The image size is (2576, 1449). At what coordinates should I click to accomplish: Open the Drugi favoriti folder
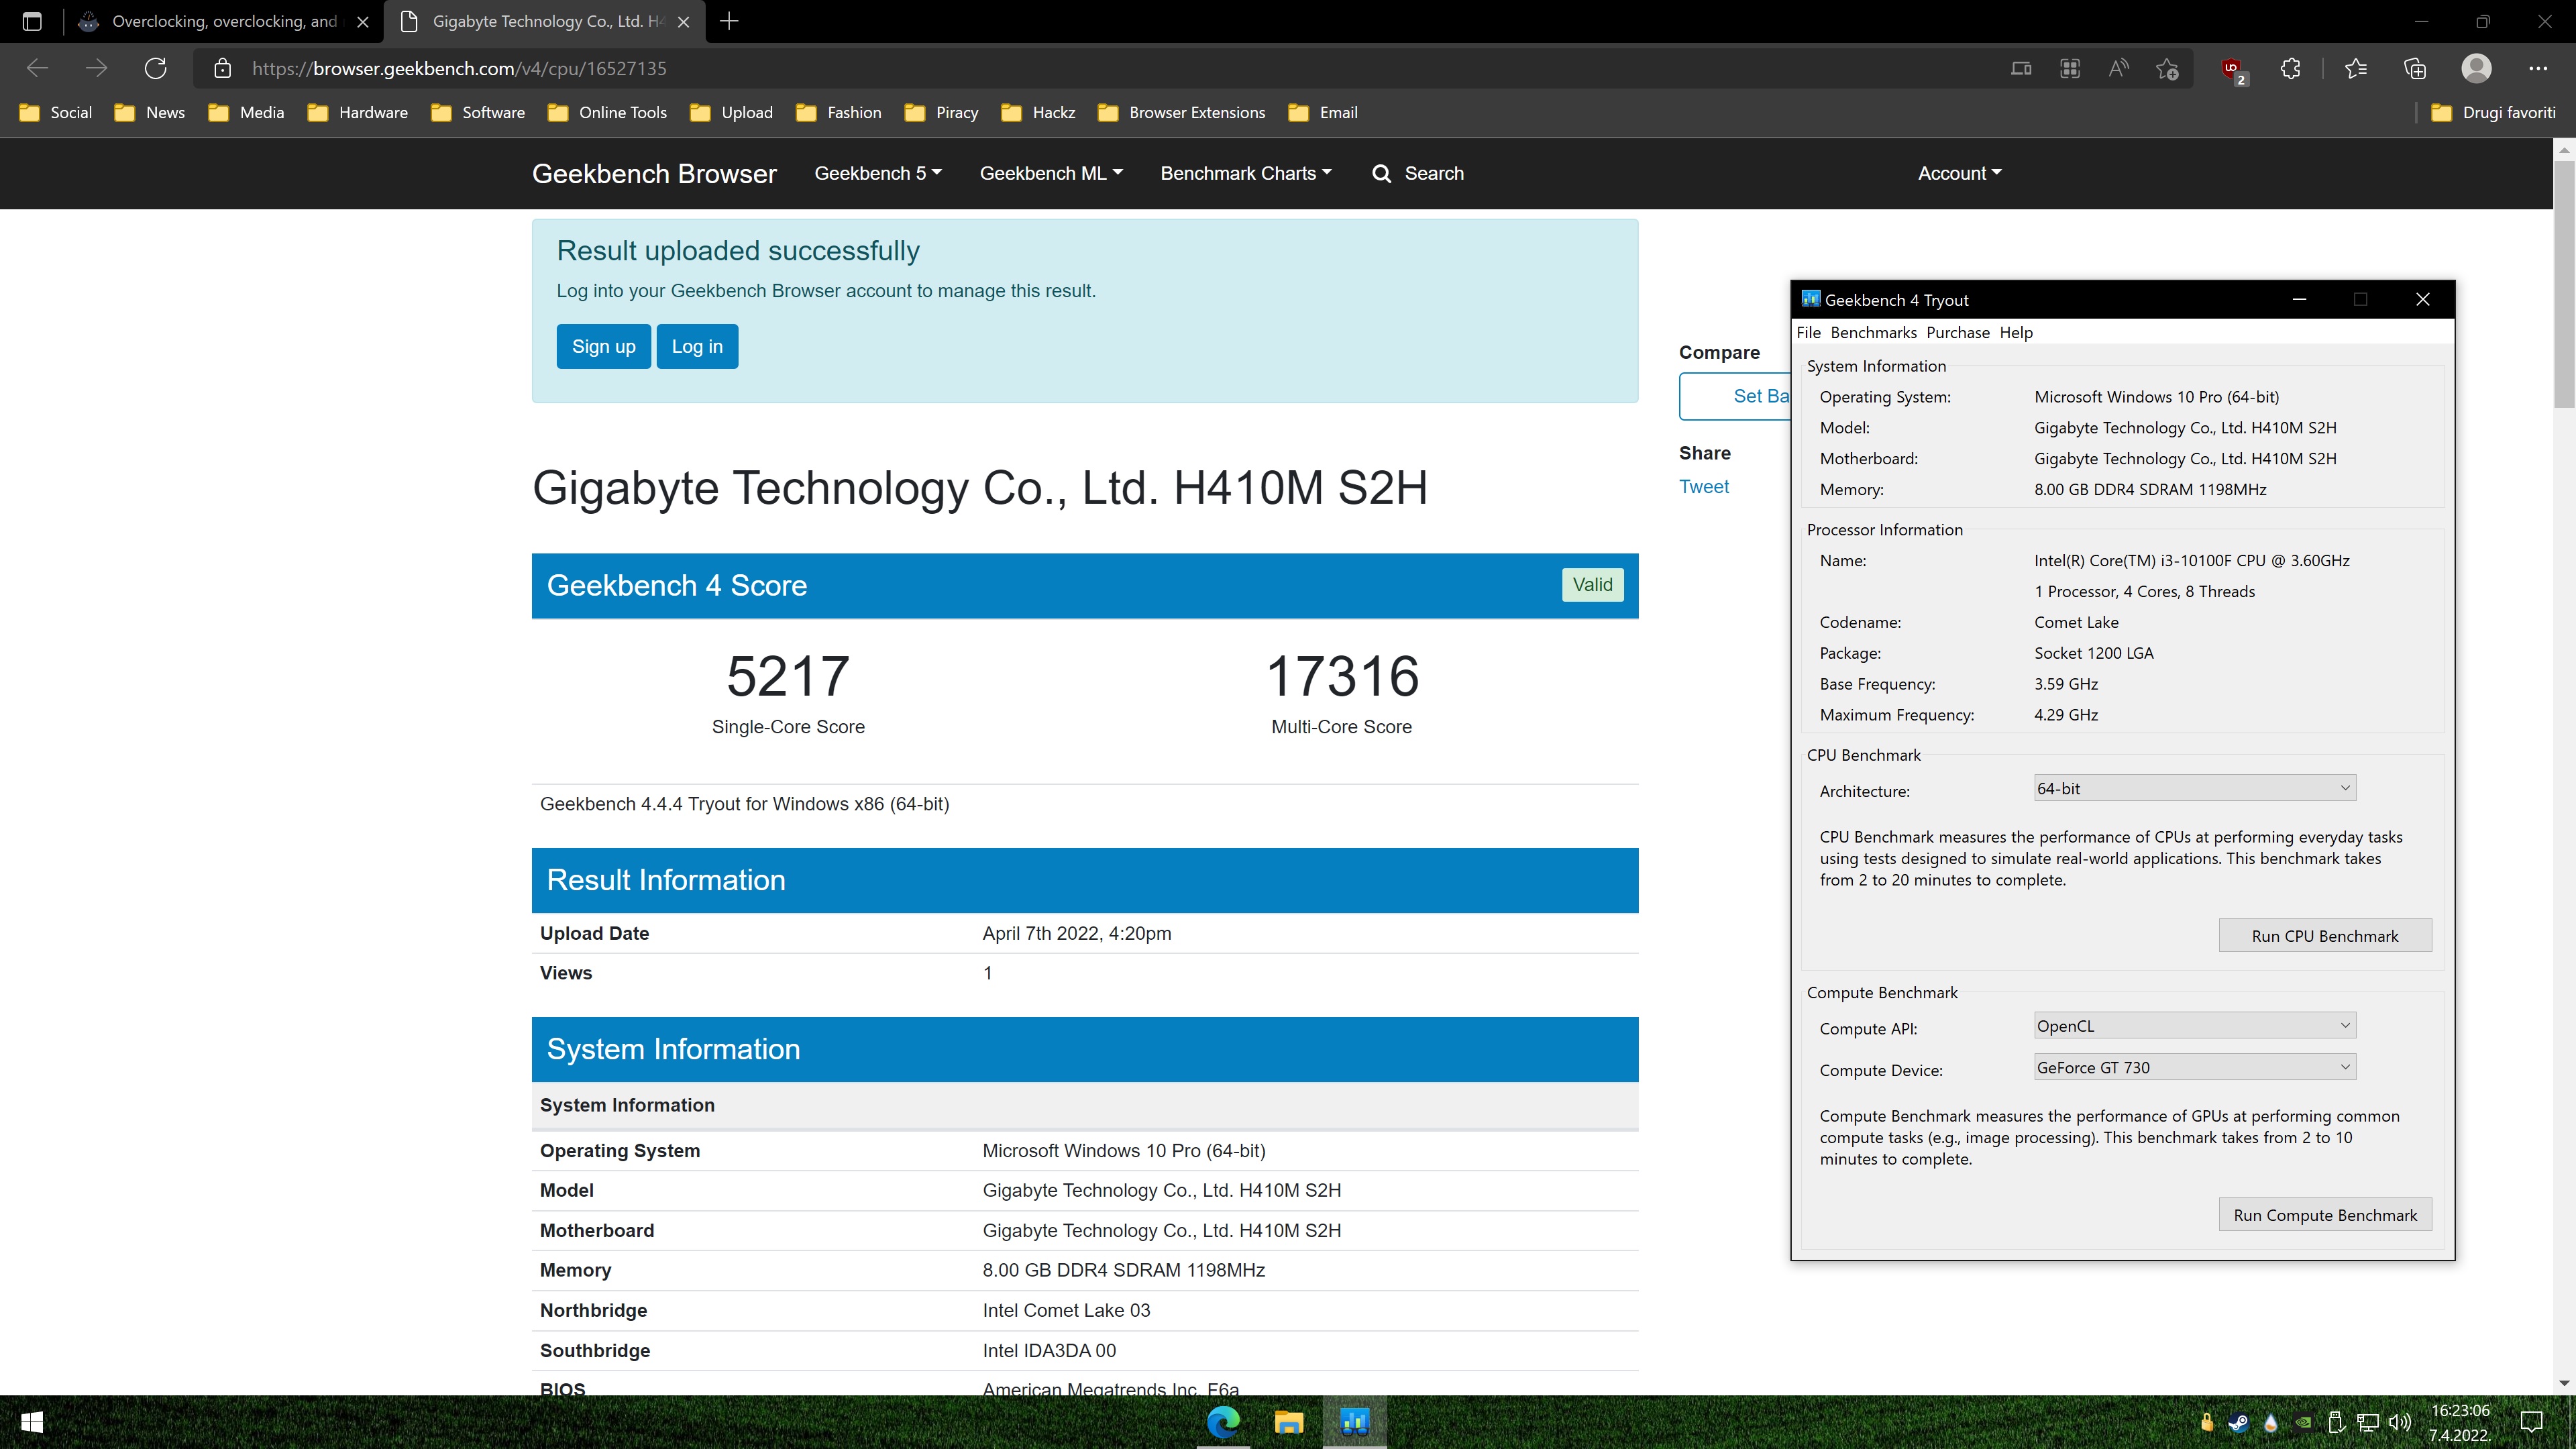2492,112
